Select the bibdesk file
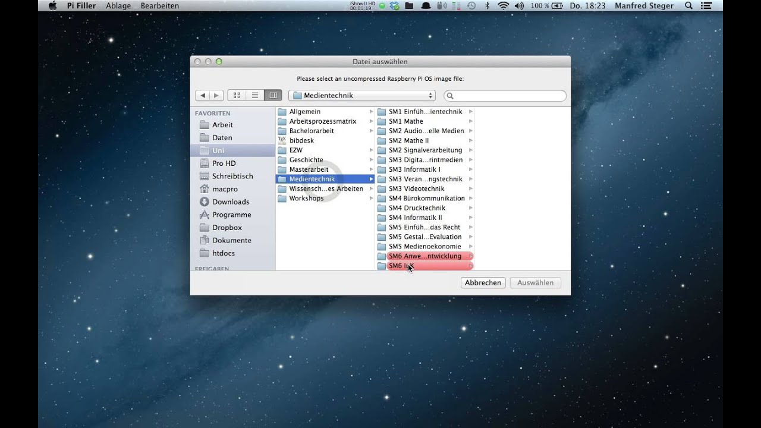Image resolution: width=761 pixels, height=428 pixels. coord(325,140)
